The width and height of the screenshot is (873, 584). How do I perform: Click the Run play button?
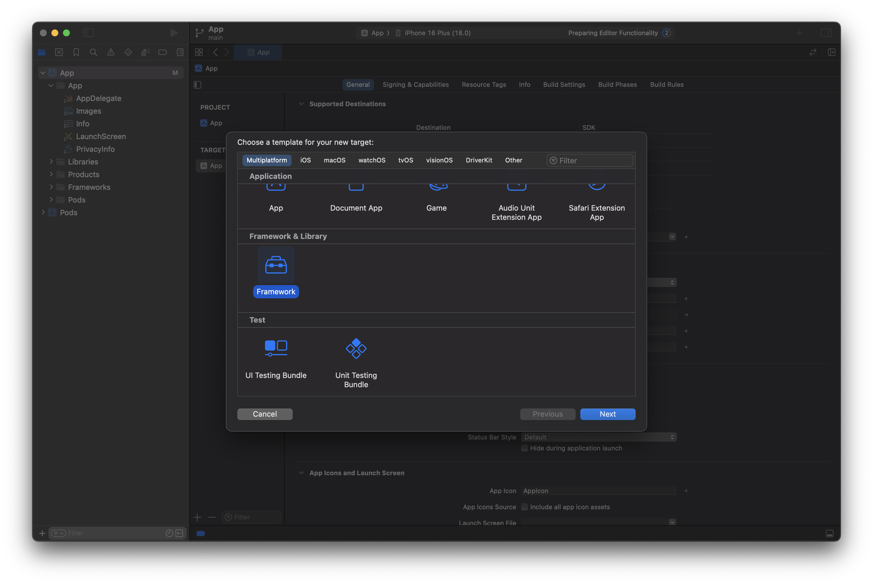(x=174, y=33)
